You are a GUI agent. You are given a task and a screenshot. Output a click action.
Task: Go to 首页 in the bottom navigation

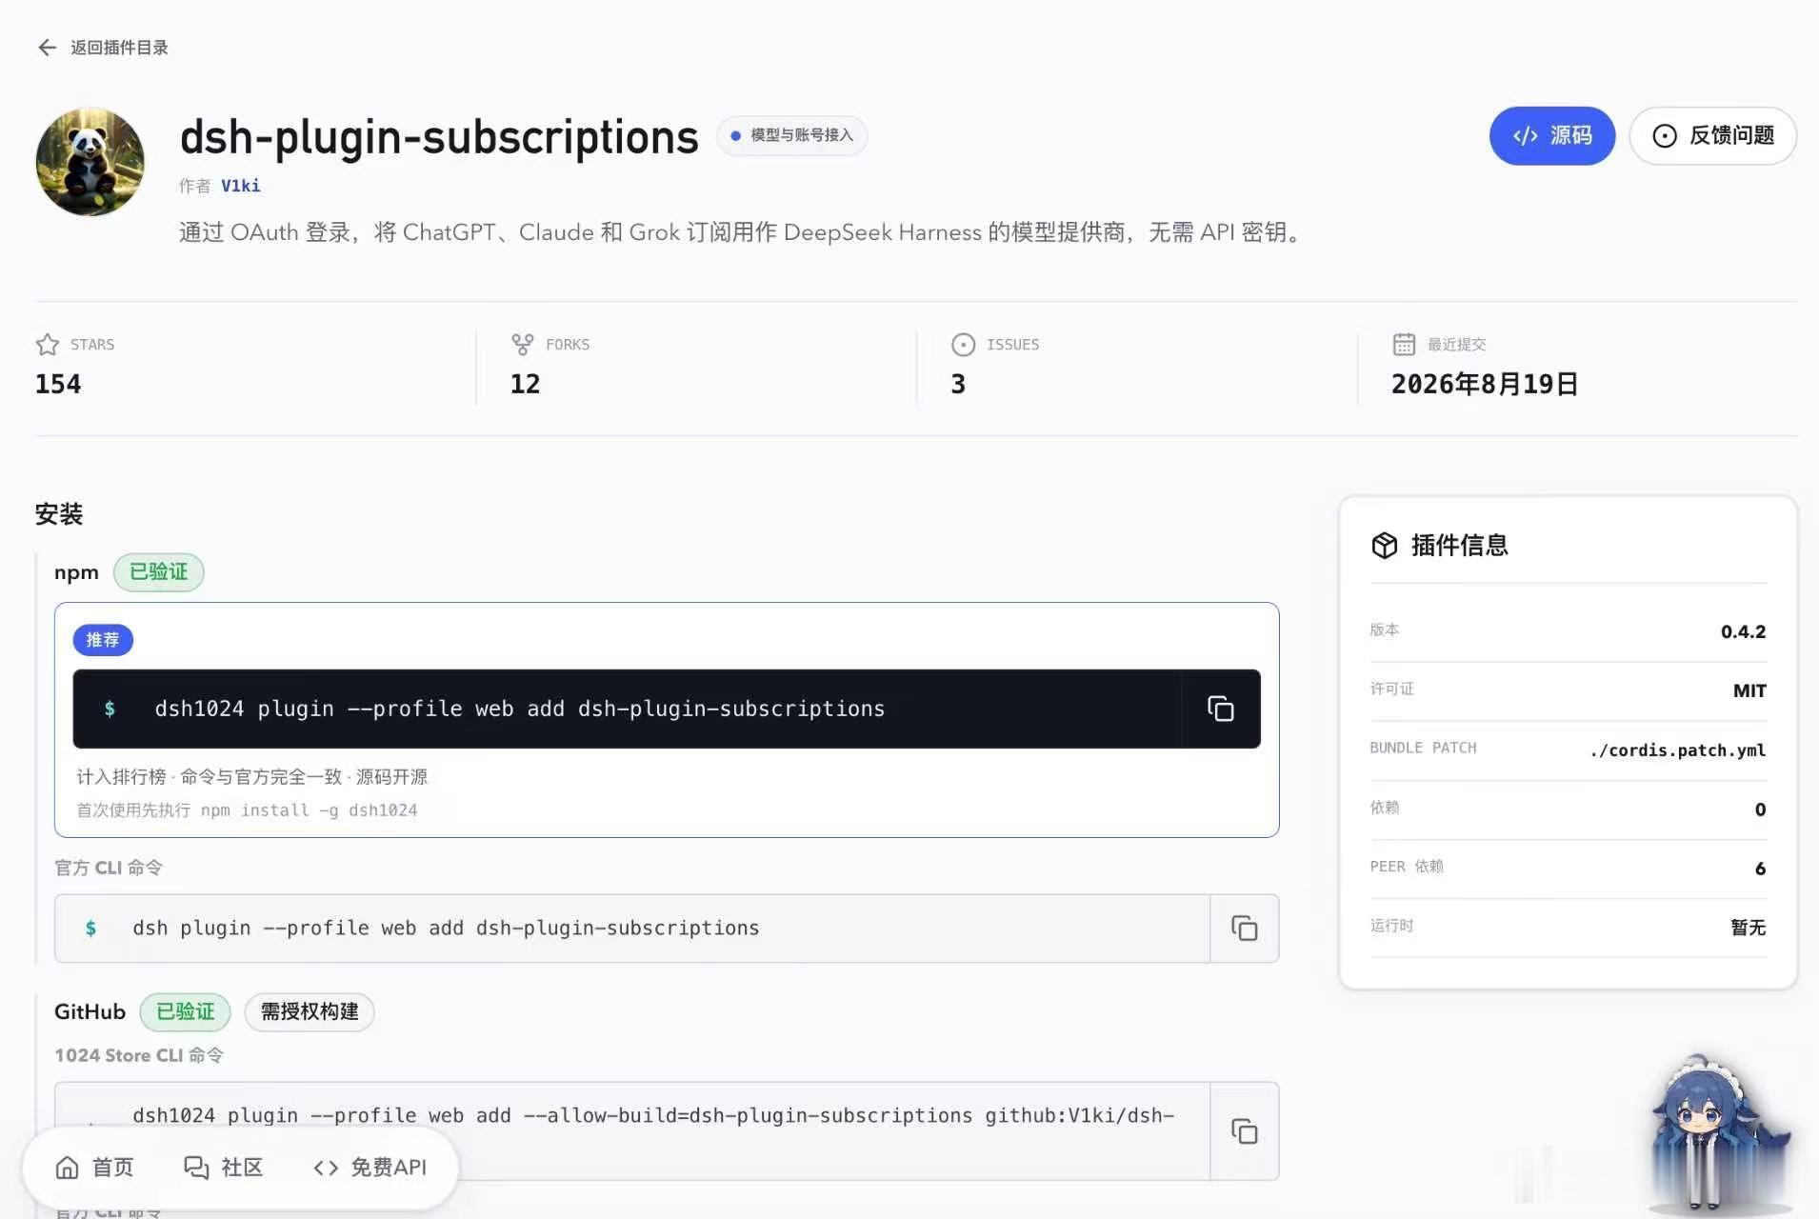pyautogui.click(x=94, y=1168)
